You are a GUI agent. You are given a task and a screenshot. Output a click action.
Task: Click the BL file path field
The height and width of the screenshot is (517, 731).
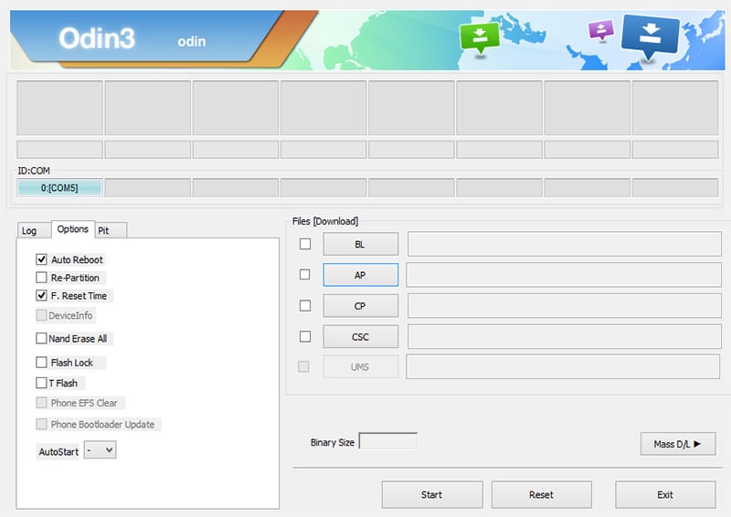pyautogui.click(x=565, y=244)
